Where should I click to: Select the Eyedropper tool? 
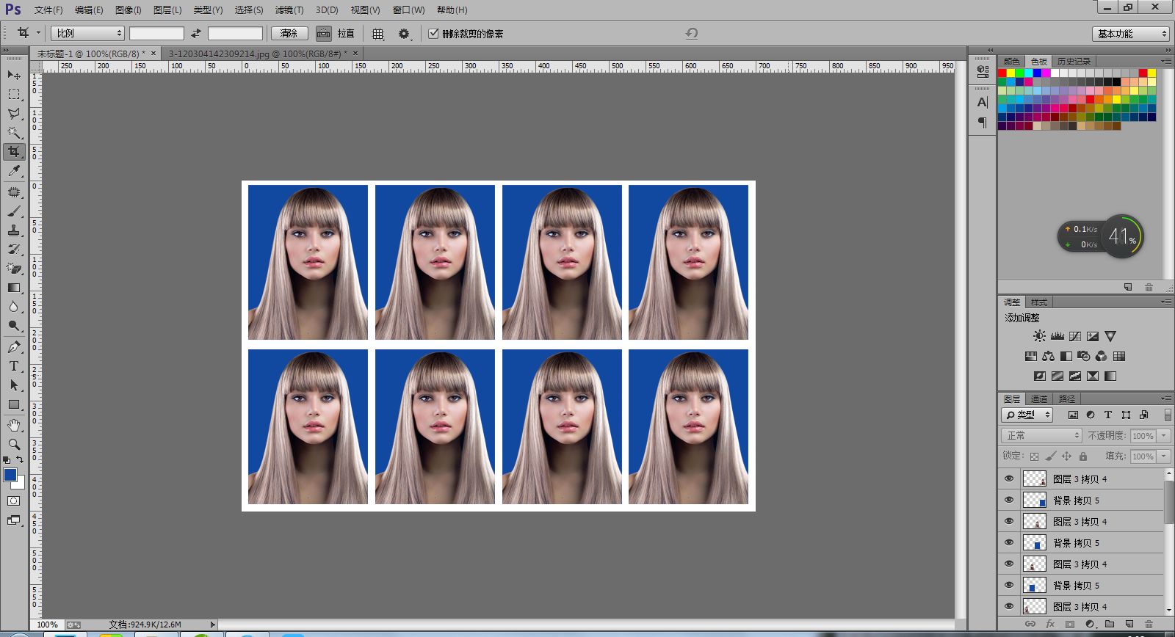14,171
